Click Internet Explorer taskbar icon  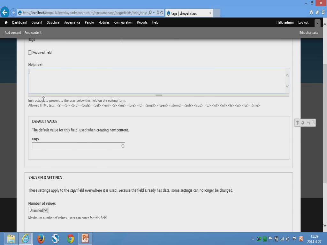(26, 239)
